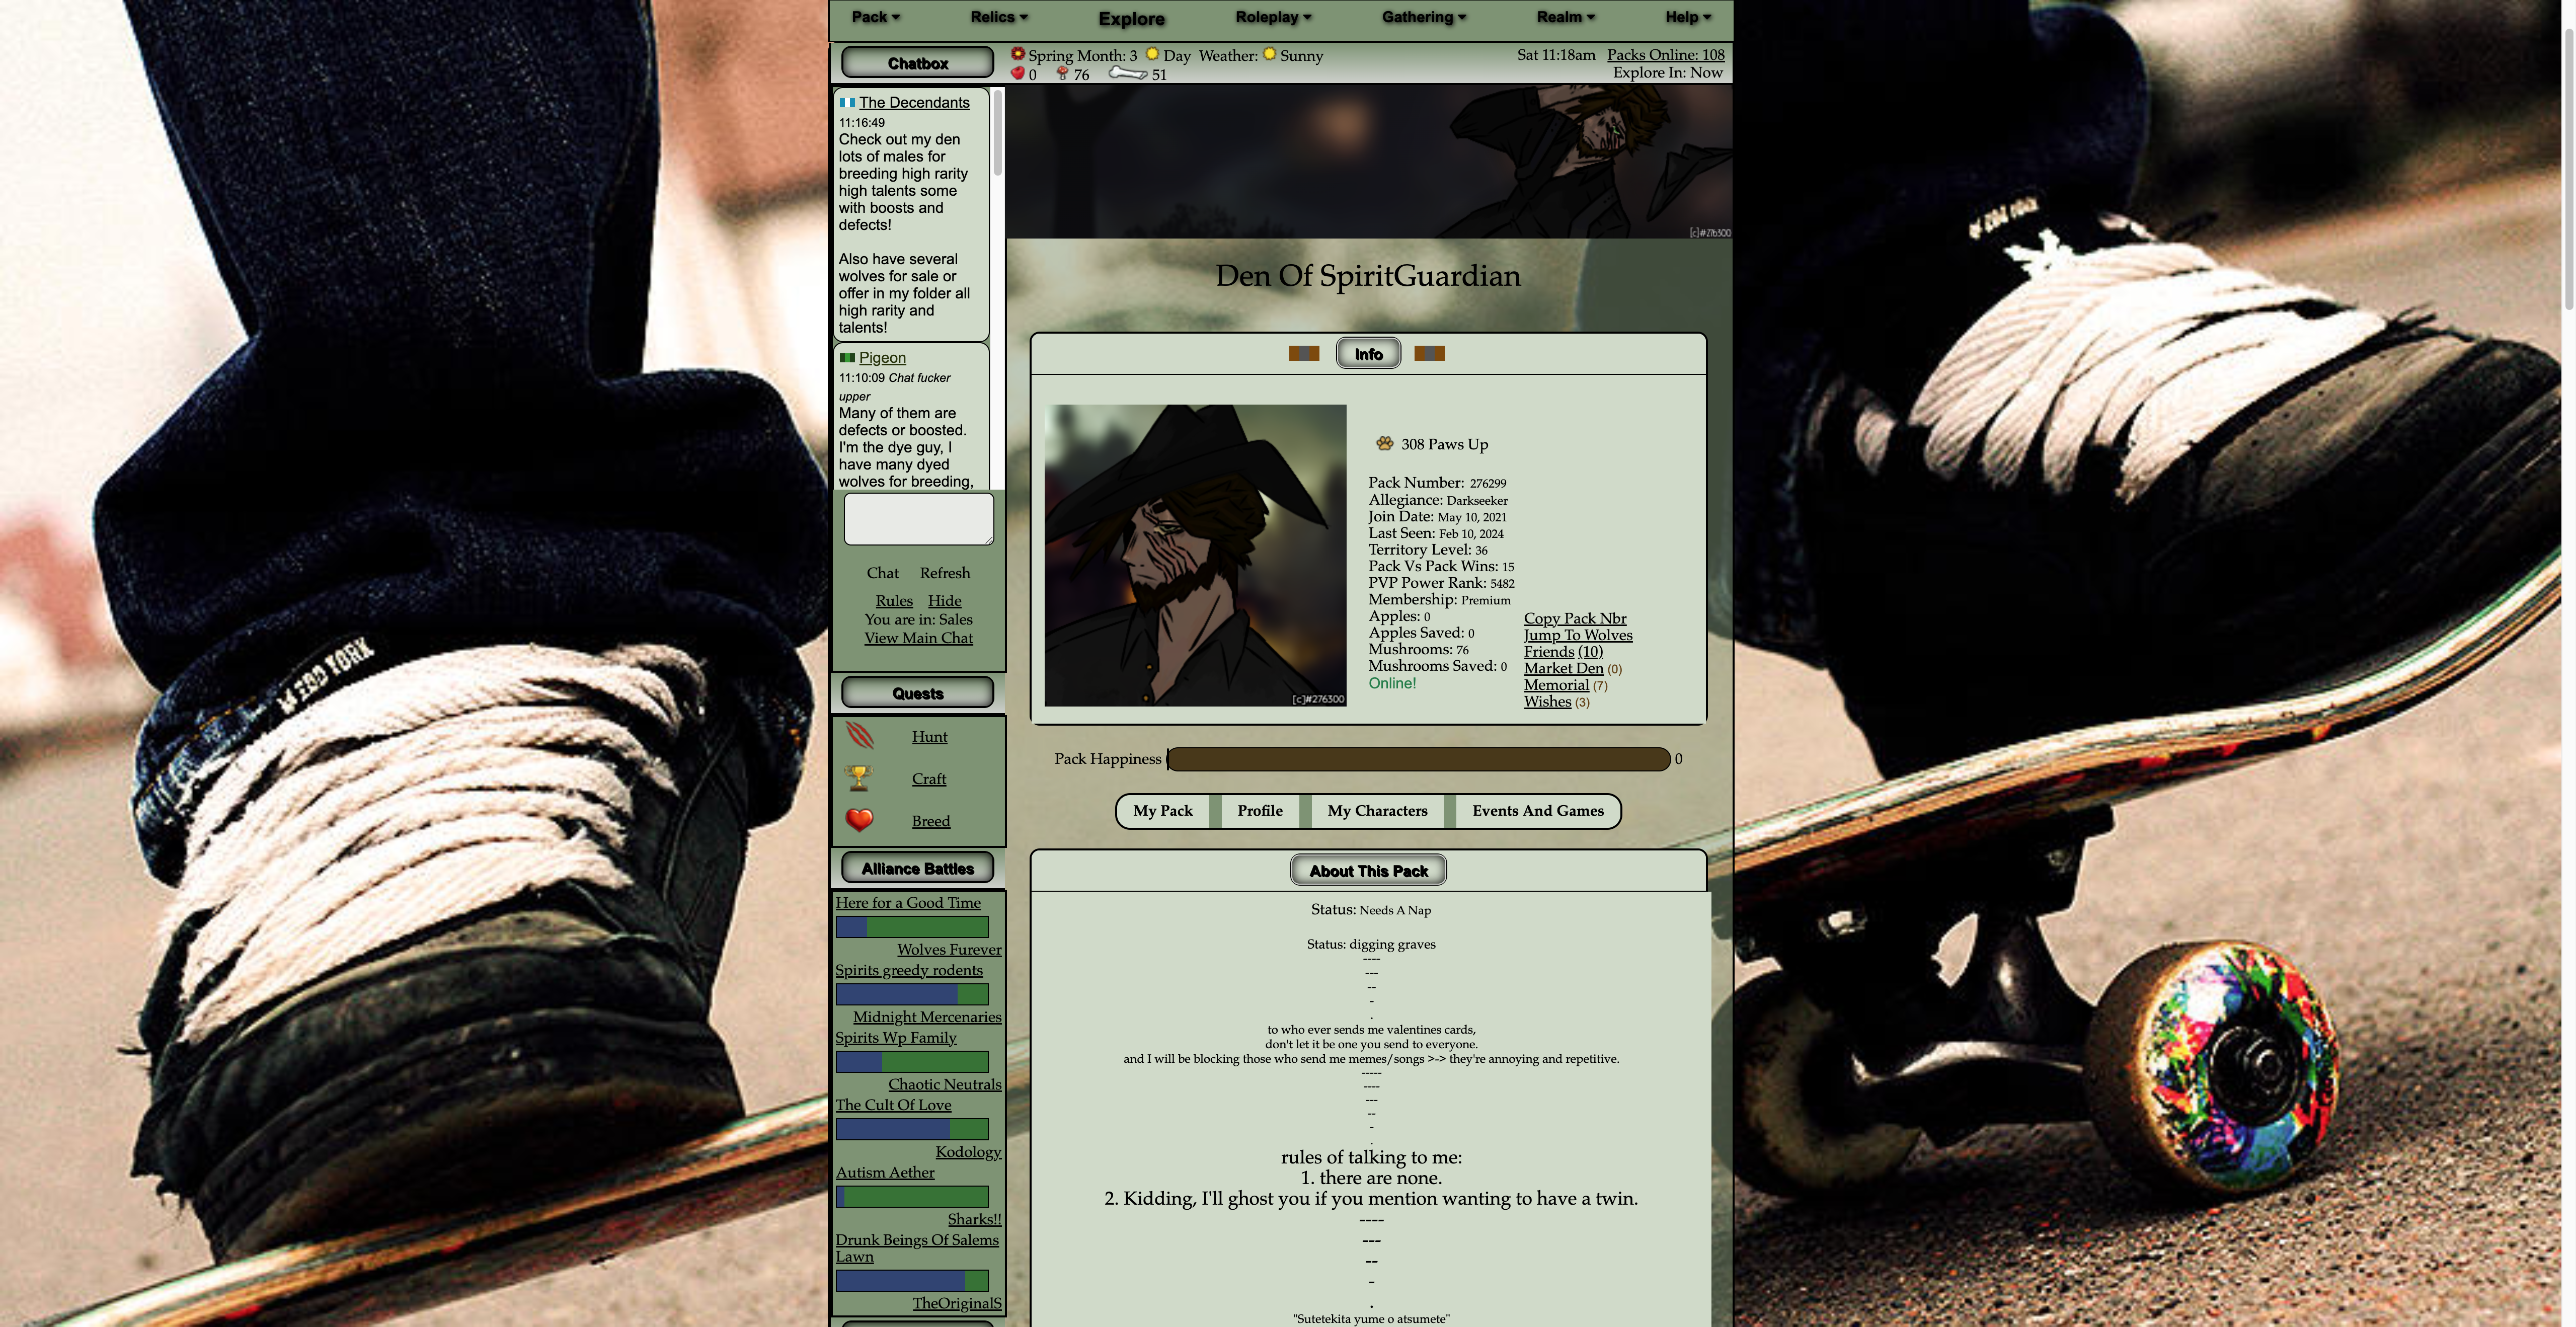2576x1327 pixels.
Task: Click Copy Pack Nbr link
Action: [x=1574, y=619]
